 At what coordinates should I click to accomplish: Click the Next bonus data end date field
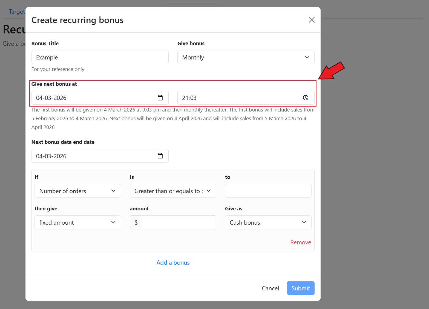[93, 156]
